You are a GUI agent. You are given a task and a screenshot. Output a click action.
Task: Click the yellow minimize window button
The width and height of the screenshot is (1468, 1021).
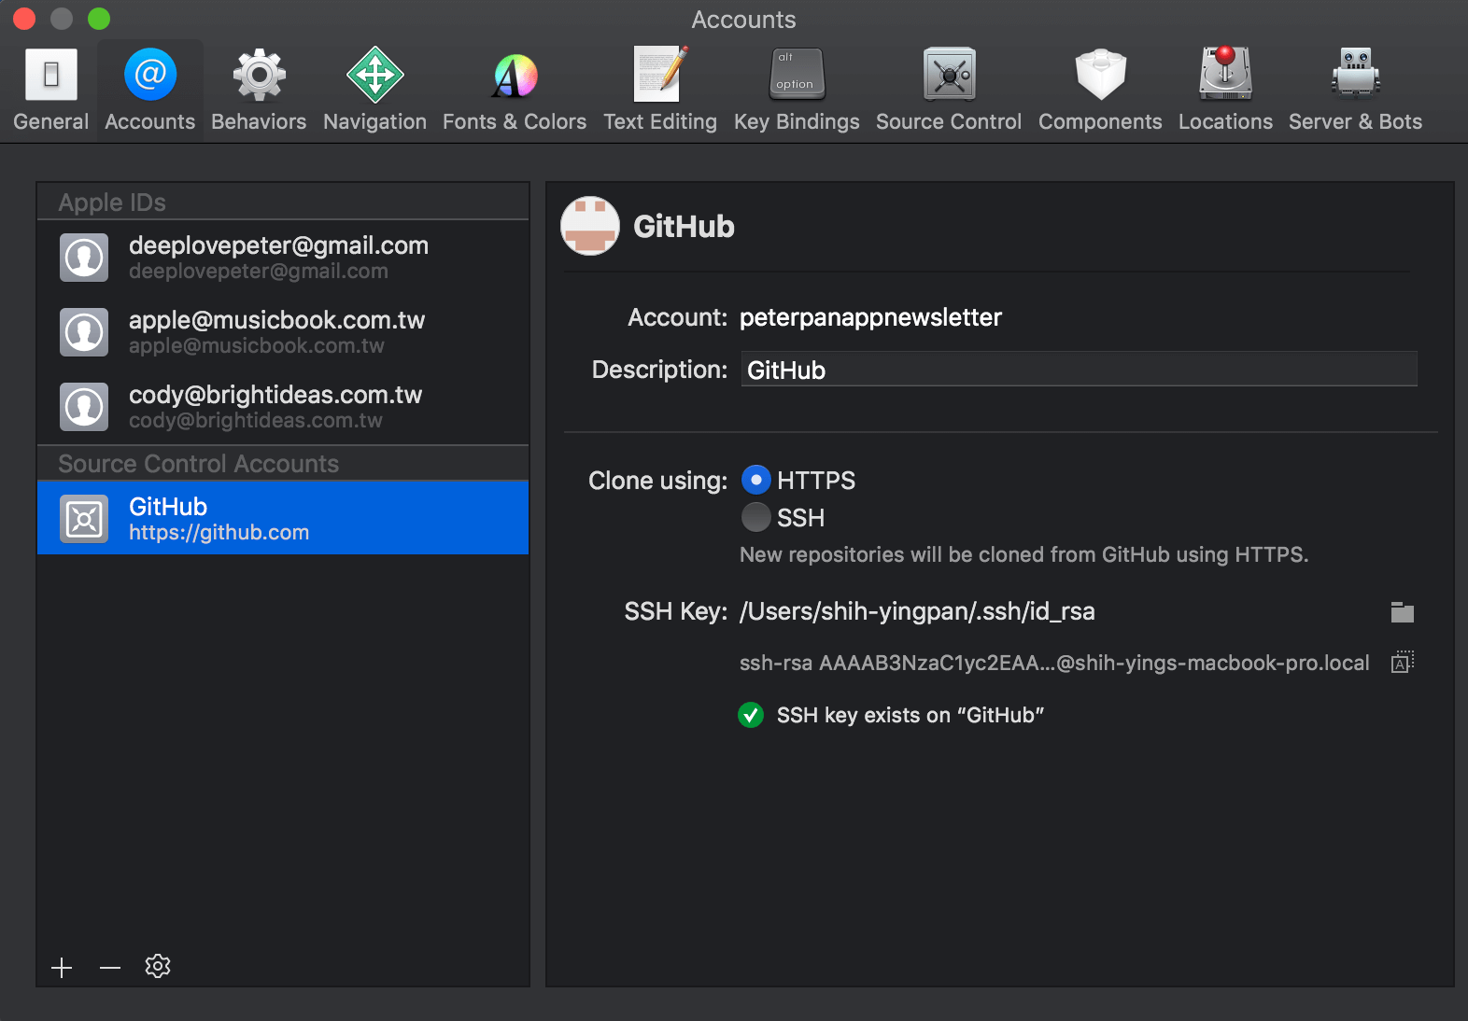(62, 19)
